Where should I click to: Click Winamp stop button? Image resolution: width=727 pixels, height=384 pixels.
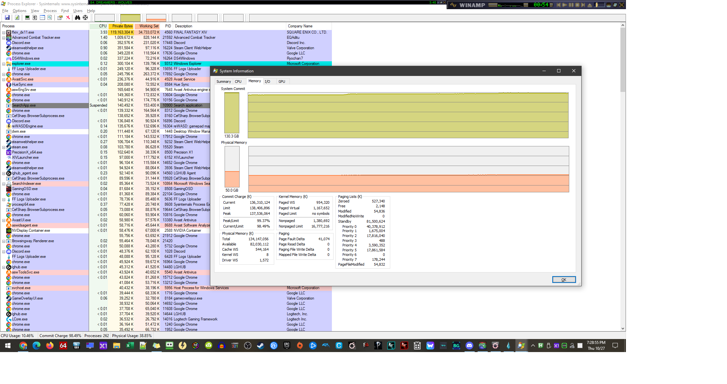pos(577,5)
